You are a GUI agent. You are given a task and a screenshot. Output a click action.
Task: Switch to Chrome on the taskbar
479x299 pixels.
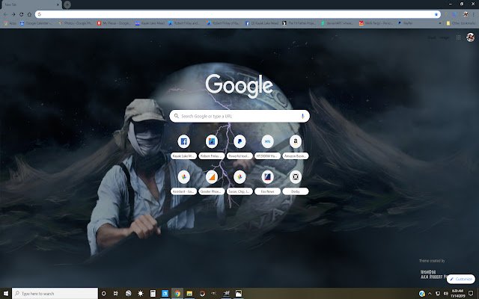point(177,294)
